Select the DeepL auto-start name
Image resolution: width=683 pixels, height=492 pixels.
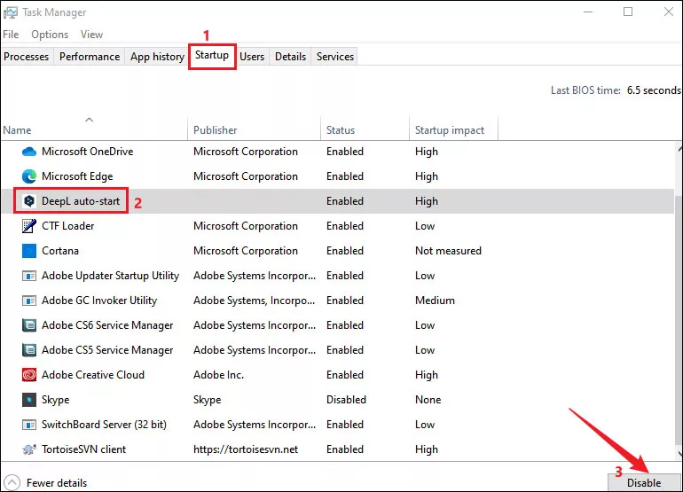[x=81, y=201]
